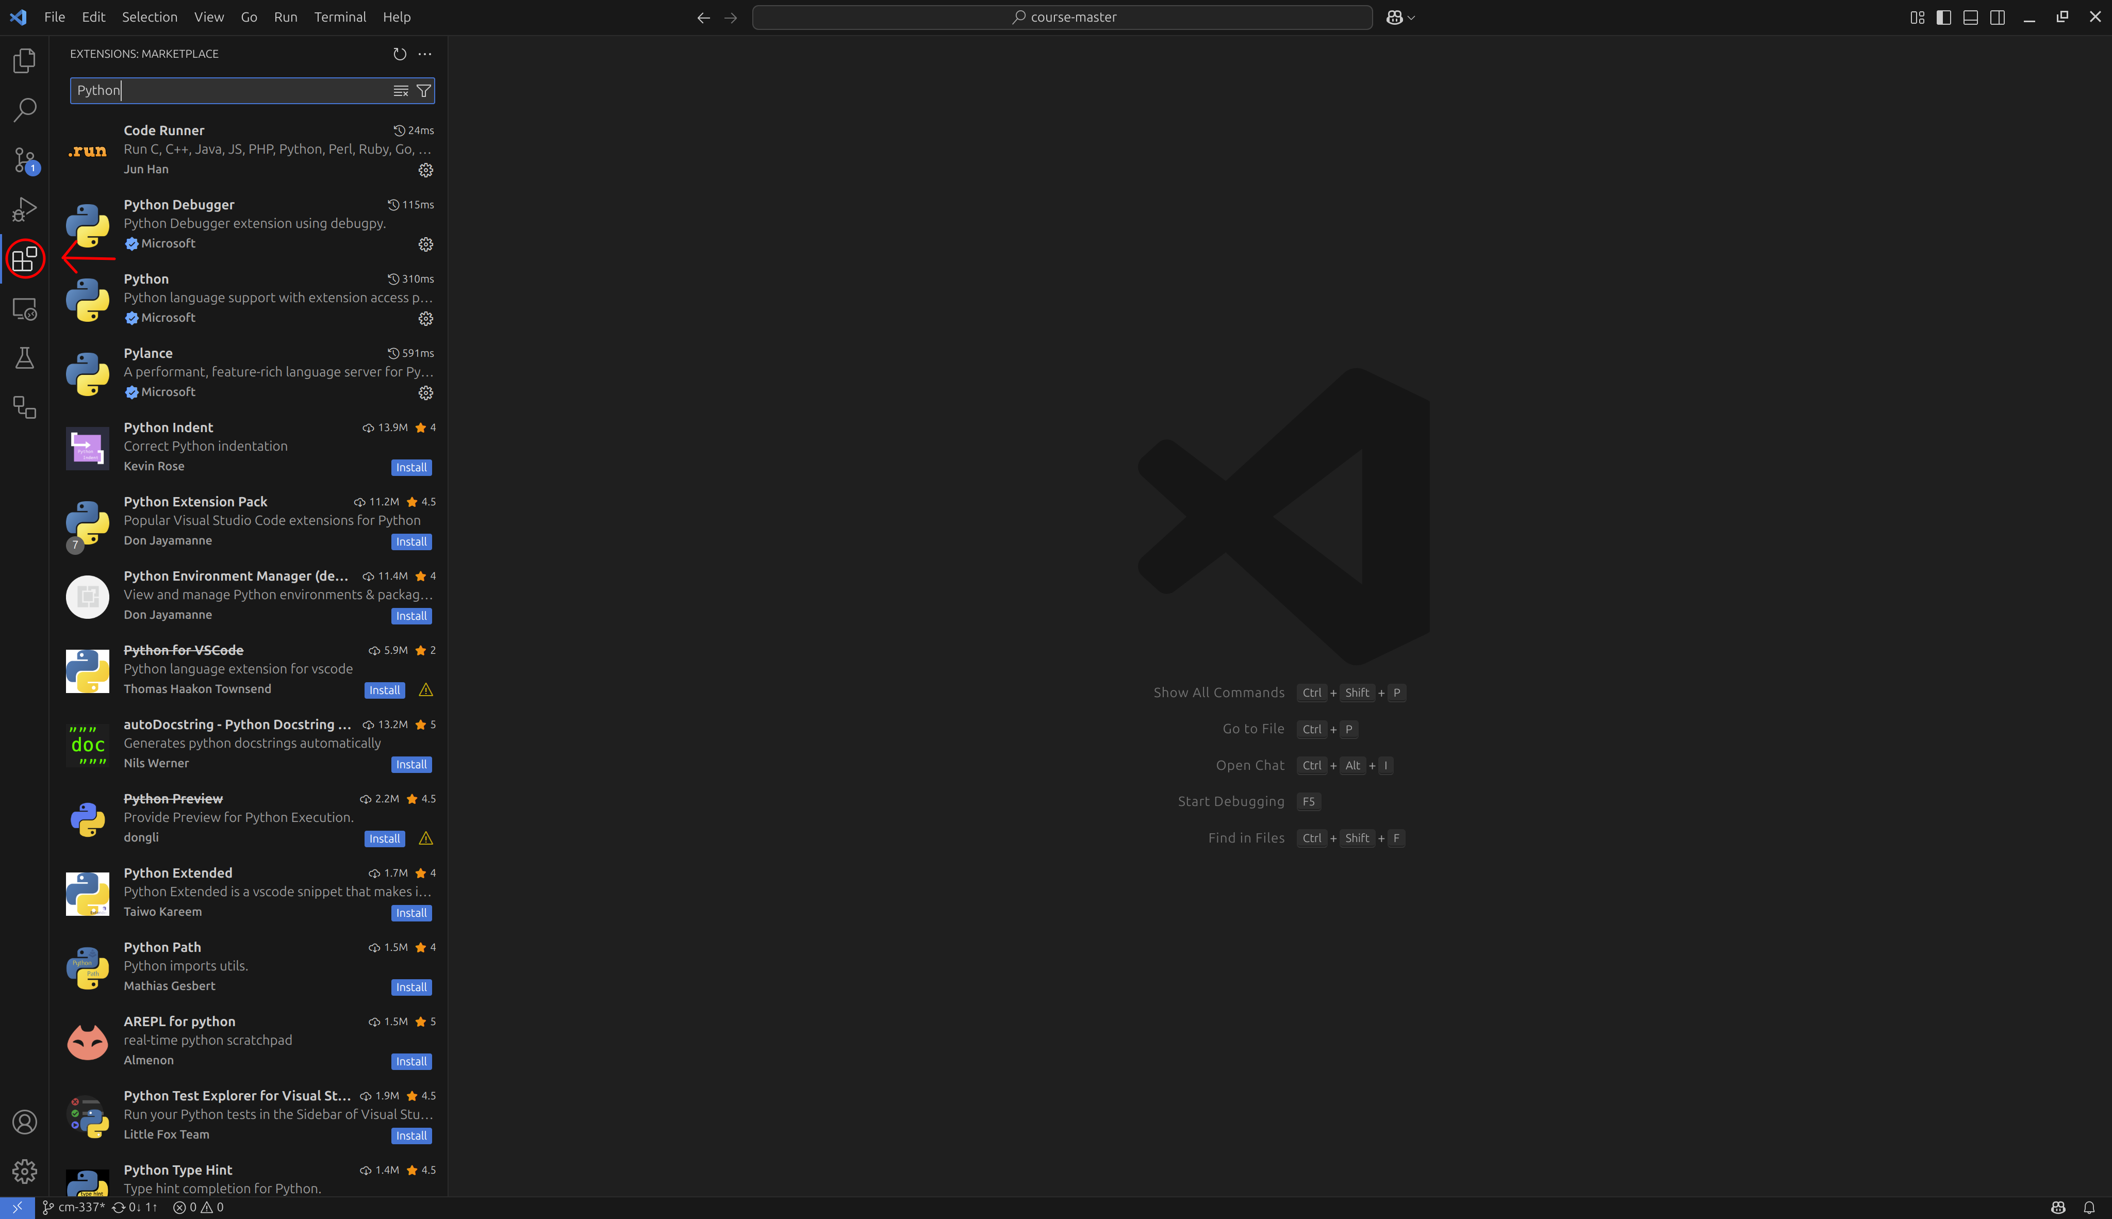2112x1219 pixels.
Task: Open the extensions filter dropdown
Action: (423, 90)
